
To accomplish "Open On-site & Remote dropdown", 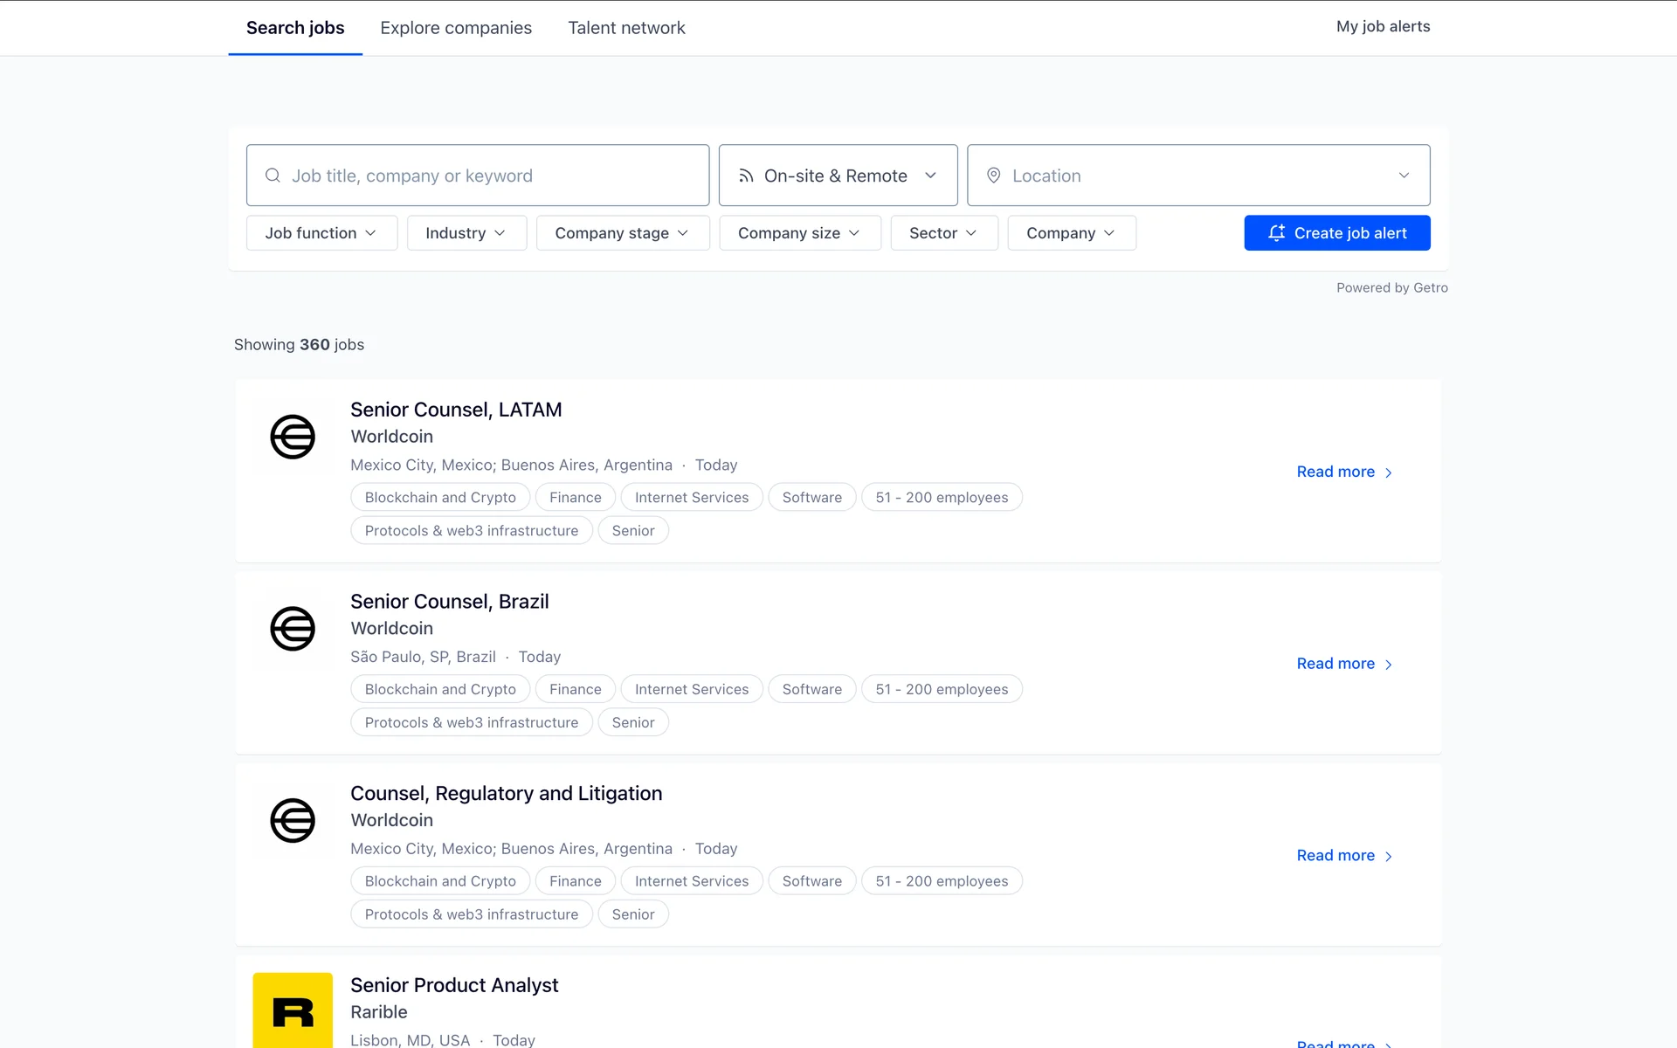I will (838, 176).
